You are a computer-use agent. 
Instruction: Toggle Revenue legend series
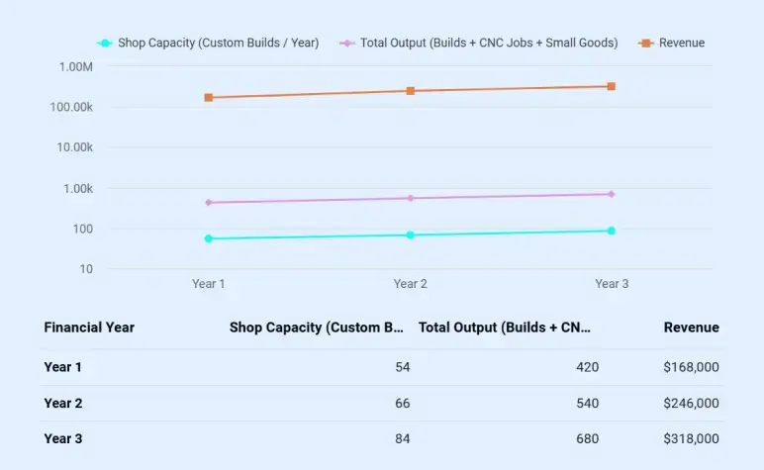pyautogui.click(x=673, y=44)
